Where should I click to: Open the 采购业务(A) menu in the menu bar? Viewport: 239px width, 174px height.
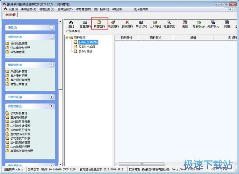(x=29, y=9)
